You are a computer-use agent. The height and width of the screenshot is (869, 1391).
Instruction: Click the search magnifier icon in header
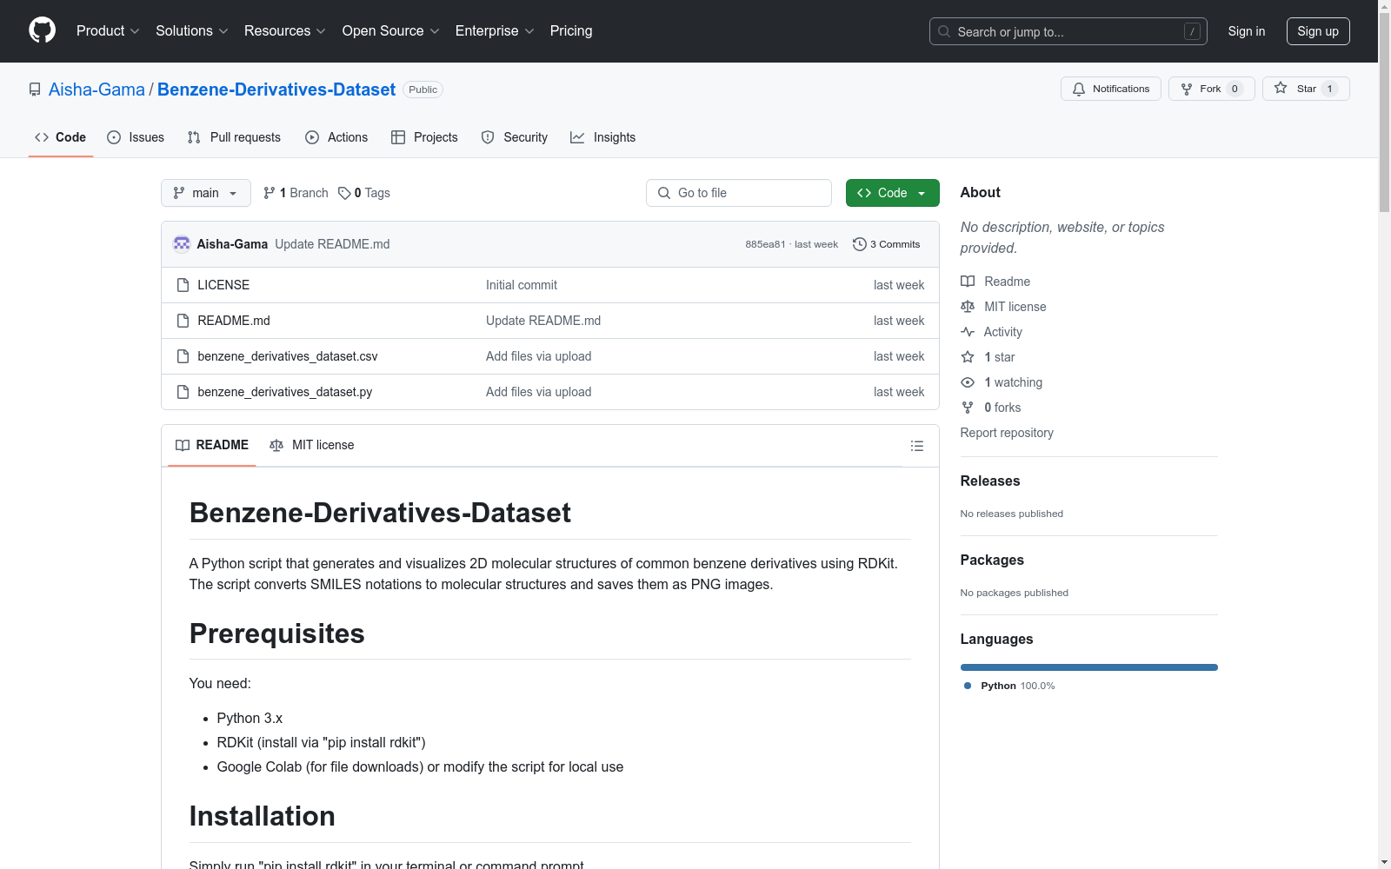pos(944,31)
